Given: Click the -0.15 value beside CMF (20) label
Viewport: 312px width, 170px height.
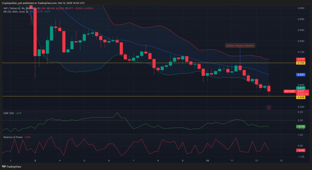Looking at the screenshot, I should [x=18, y=113].
